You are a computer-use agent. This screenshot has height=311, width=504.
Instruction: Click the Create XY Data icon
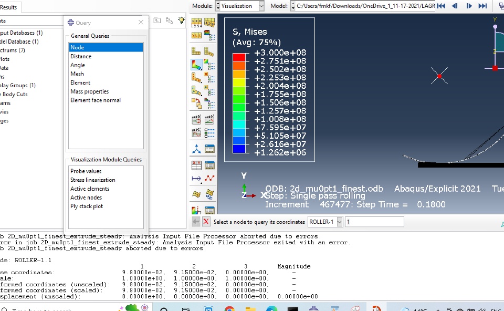(x=196, y=165)
